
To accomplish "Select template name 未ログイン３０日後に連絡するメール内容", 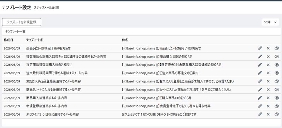I will [x=52, y=114].
